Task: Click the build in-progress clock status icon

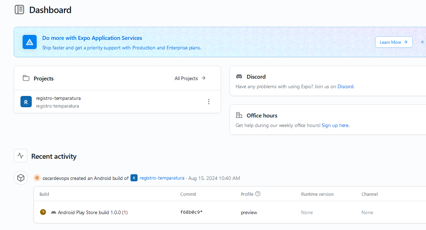Action: click(43, 212)
